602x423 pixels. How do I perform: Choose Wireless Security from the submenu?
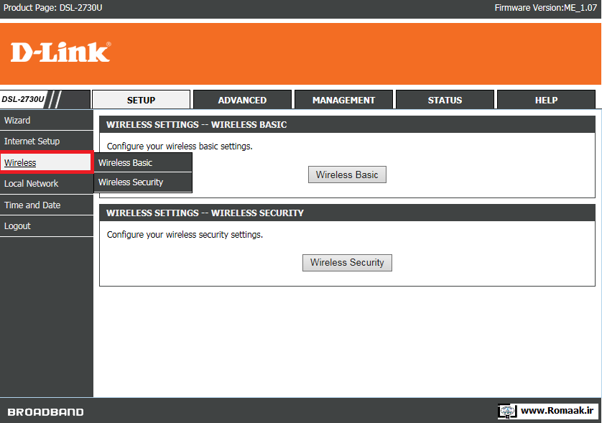143,182
